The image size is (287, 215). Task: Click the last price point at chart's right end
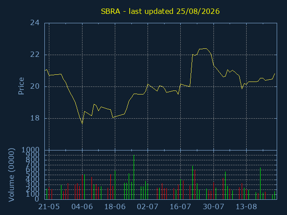(x=275, y=73)
